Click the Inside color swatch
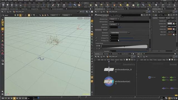This screenshot has width=178, height=100. (170, 29)
